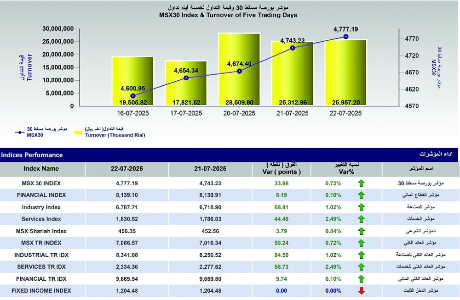Viewport: 460px width, 300px height.
Task: Click the green arrow in SERVICES TR IDX row
Action: pos(361,267)
